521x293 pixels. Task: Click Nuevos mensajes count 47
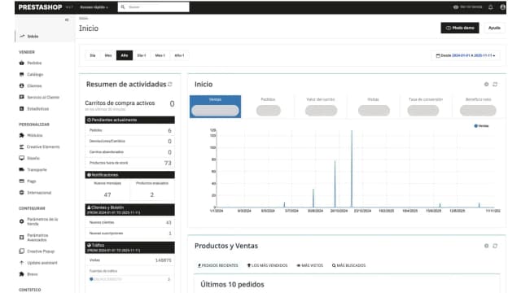click(107, 195)
